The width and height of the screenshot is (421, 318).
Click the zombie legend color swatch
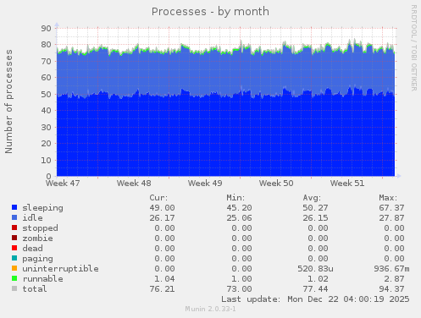click(x=14, y=238)
